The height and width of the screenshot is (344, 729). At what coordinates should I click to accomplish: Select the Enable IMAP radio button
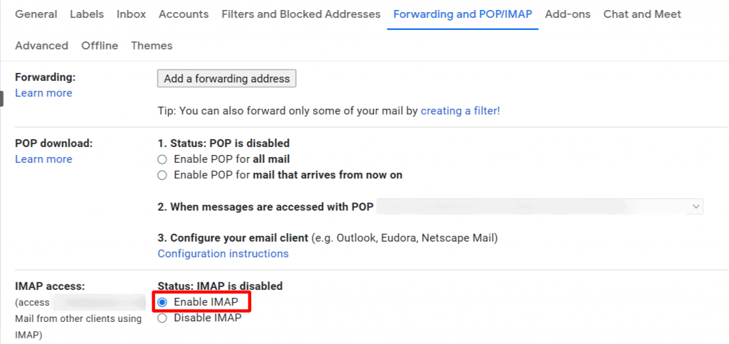(162, 303)
